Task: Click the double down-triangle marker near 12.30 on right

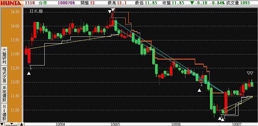Action: [250, 73]
